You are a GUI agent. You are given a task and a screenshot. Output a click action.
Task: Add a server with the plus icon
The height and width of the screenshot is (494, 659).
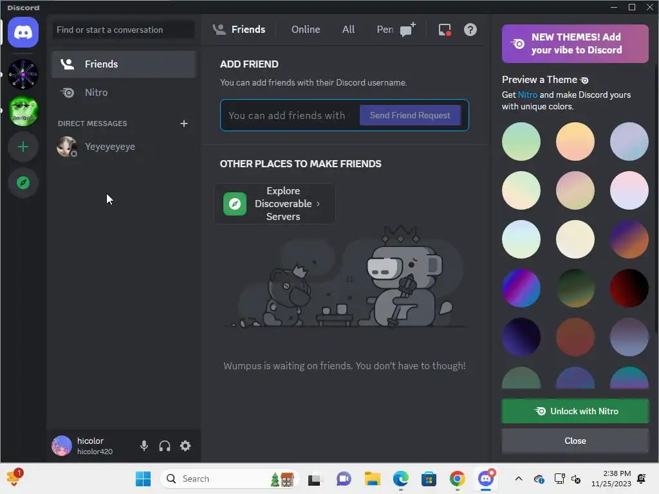pyautogui.click(x=23, y=147)
